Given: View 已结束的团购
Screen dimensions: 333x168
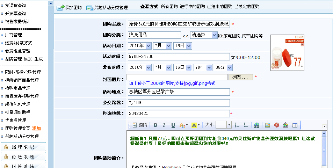Looking at the screenshot, I should pos(220,7).
